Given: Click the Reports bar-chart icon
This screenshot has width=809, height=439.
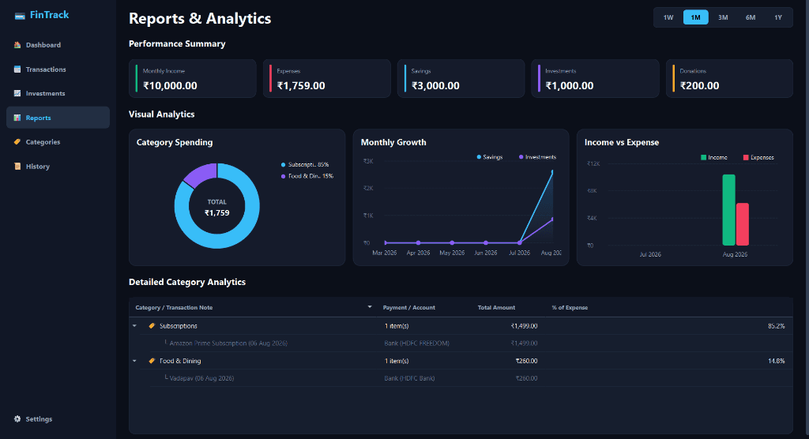Looking at the screenshot, I should tap(17, 118).
